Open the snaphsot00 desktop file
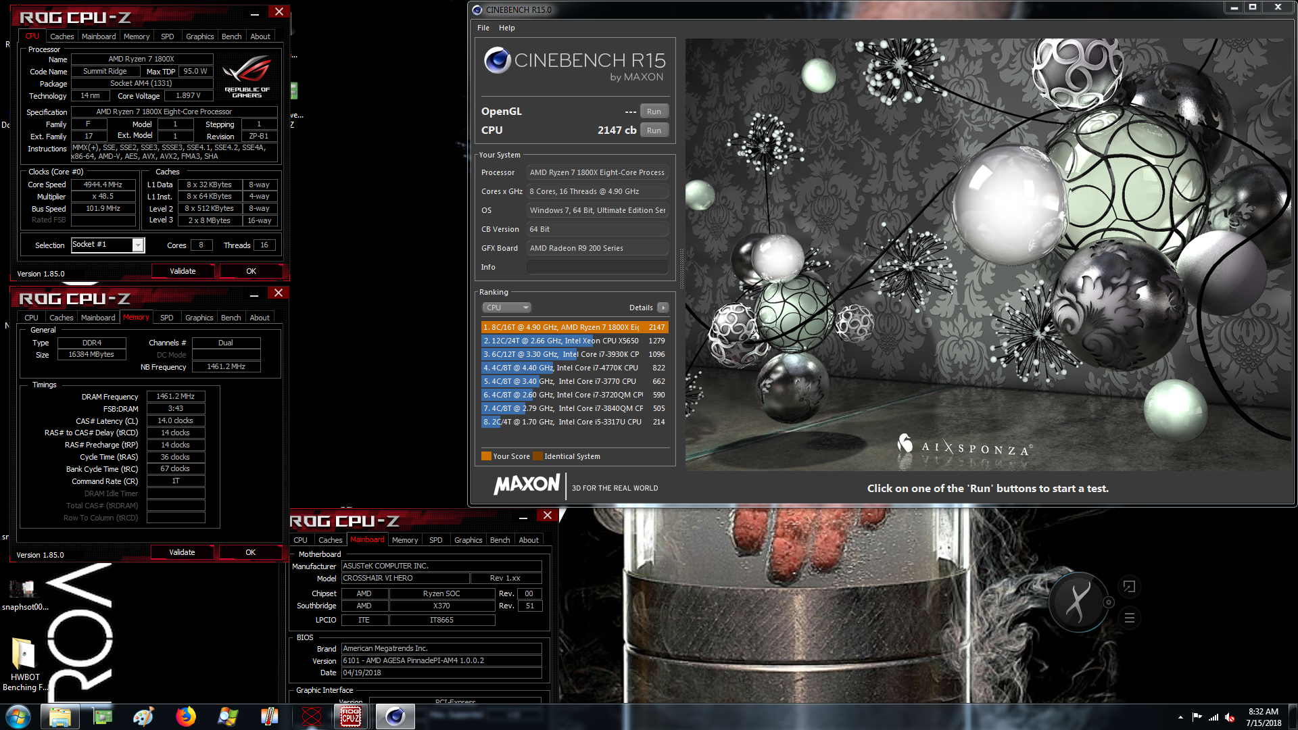The image size is (1298, 730). pos(24,595)
